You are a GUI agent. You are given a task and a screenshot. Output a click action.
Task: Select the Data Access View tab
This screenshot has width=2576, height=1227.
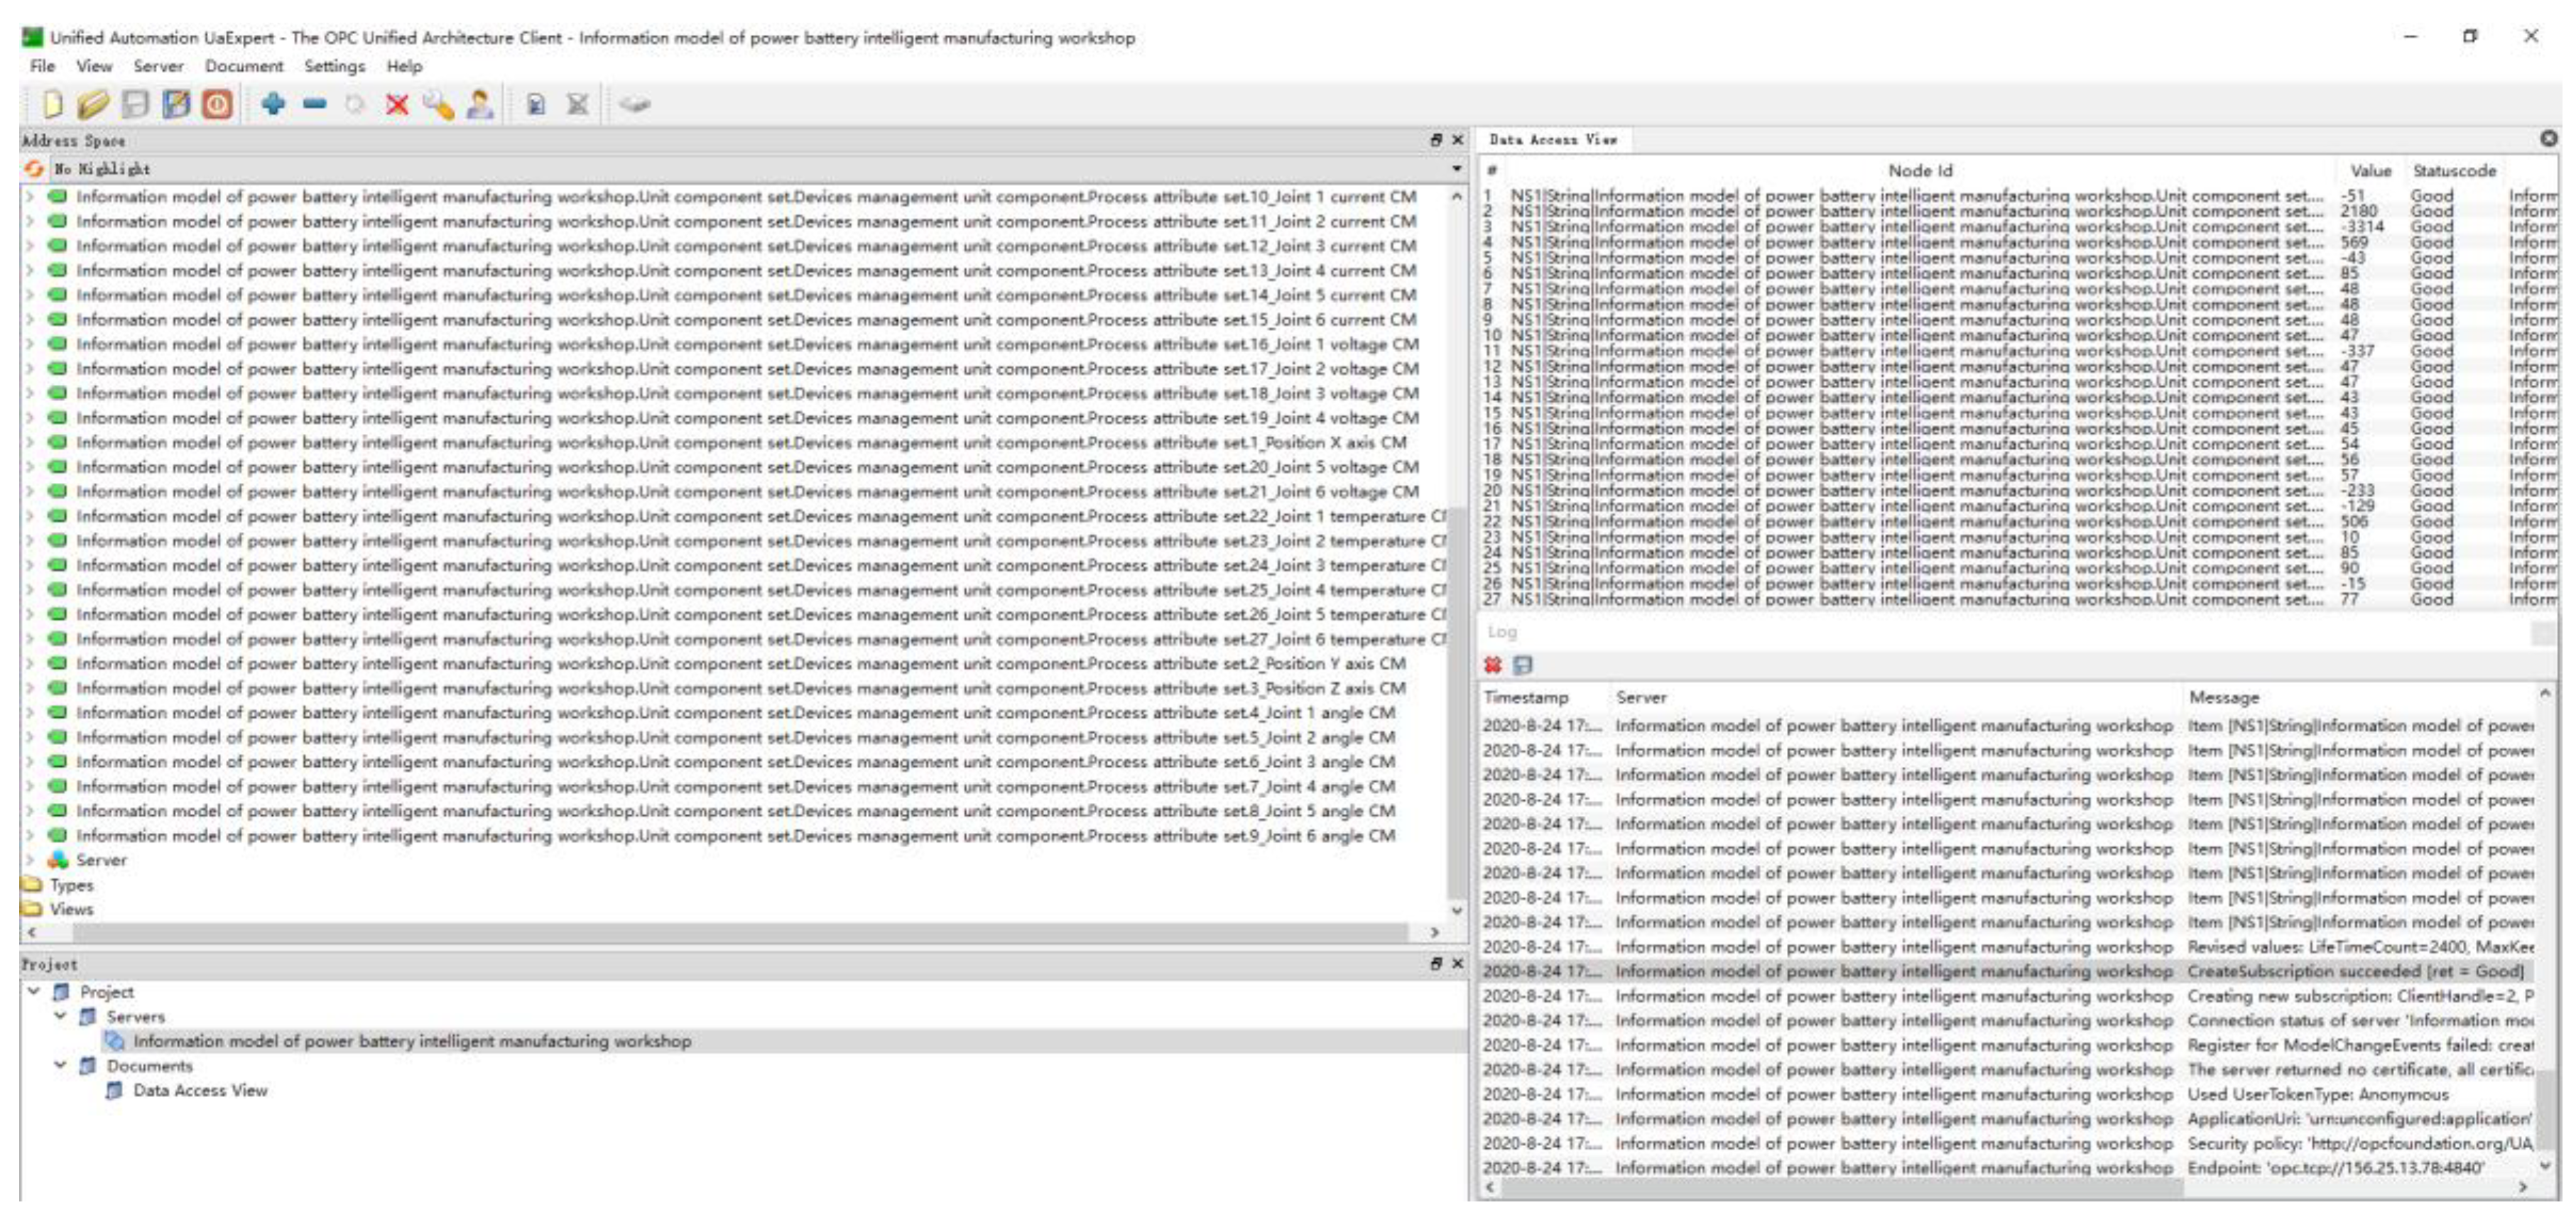1552,140
